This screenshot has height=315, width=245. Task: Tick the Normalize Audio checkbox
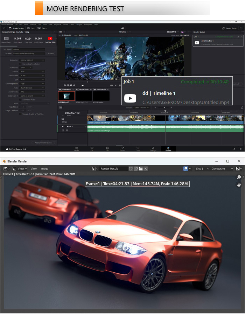click(x=21, y=100)
